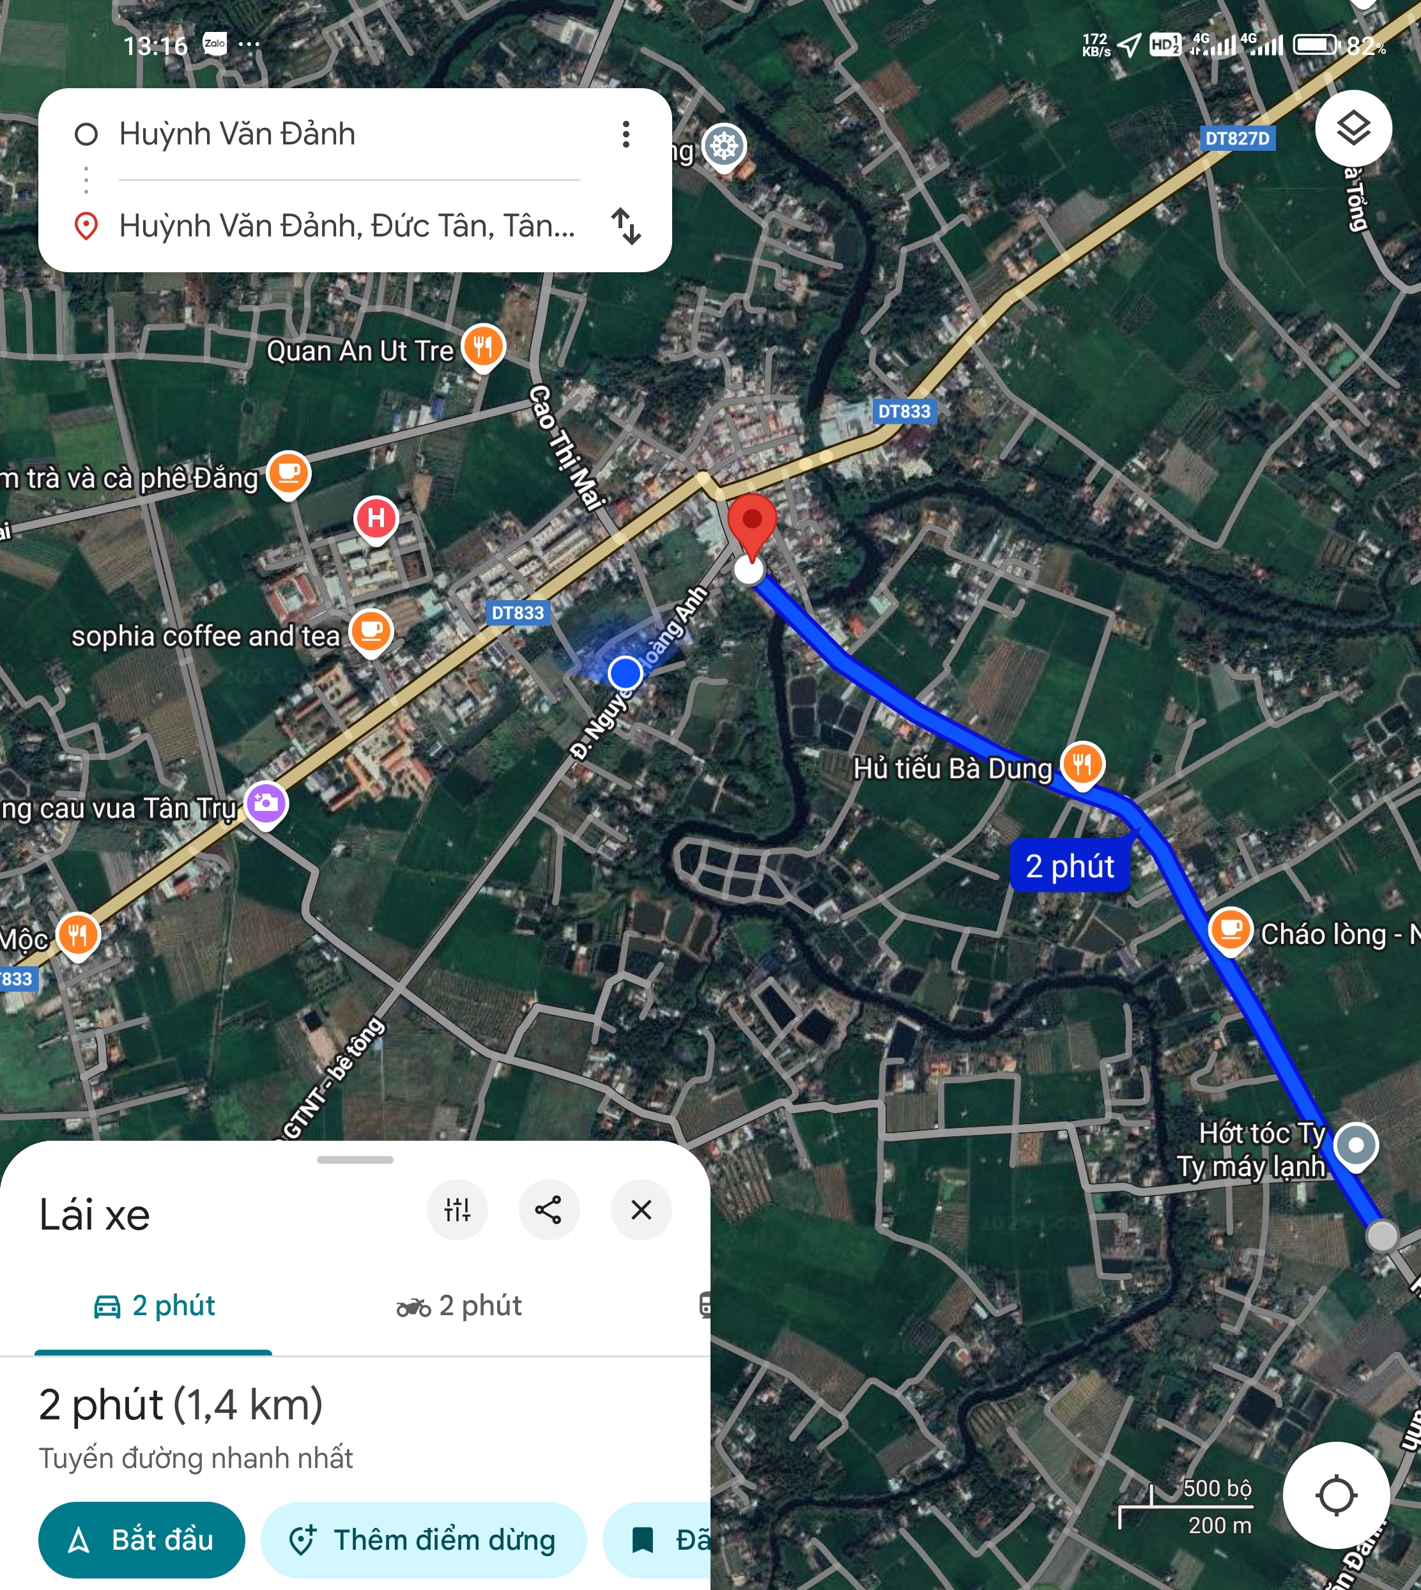
Task: Close the Lái xe directions panel
Action: [x=641, y=1210]
